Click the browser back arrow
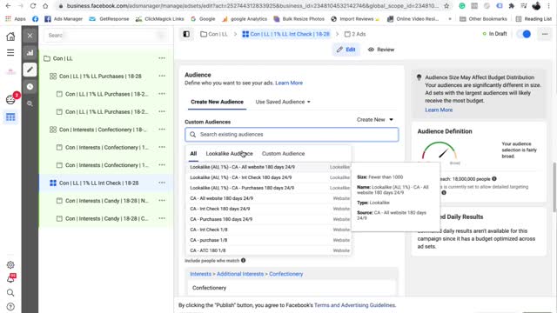 (x=8, y=6)
